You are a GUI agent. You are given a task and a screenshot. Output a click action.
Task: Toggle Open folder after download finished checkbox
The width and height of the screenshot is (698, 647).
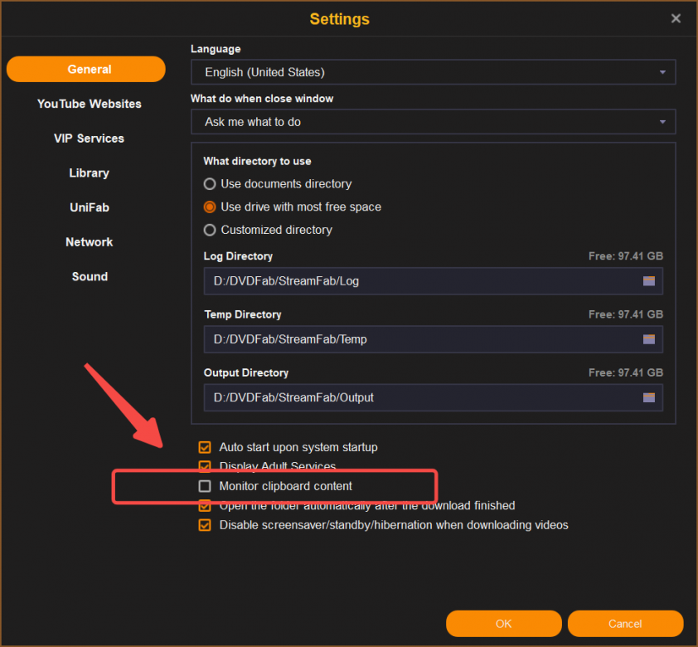coord(205,505)
